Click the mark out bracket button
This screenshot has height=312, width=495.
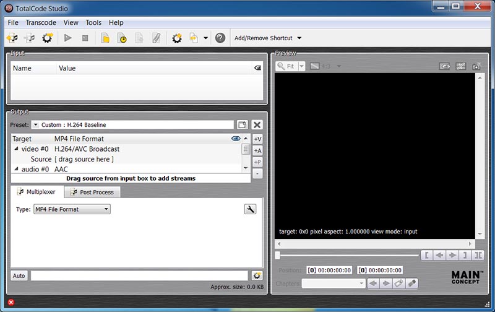465,255
